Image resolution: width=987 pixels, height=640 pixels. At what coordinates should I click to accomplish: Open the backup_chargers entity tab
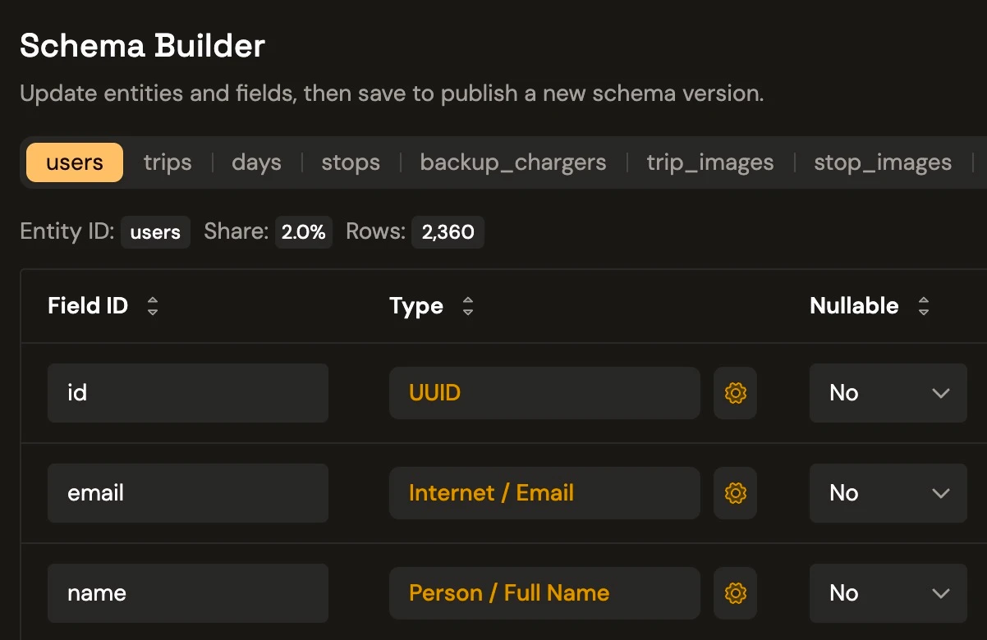[x=512, y=162]
